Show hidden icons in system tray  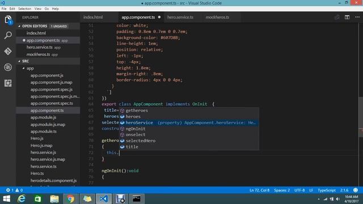(319, 199)
